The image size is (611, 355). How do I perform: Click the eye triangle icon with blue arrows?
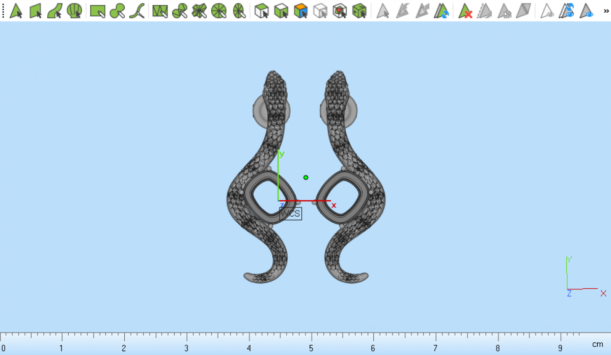(x=567, y=11)
